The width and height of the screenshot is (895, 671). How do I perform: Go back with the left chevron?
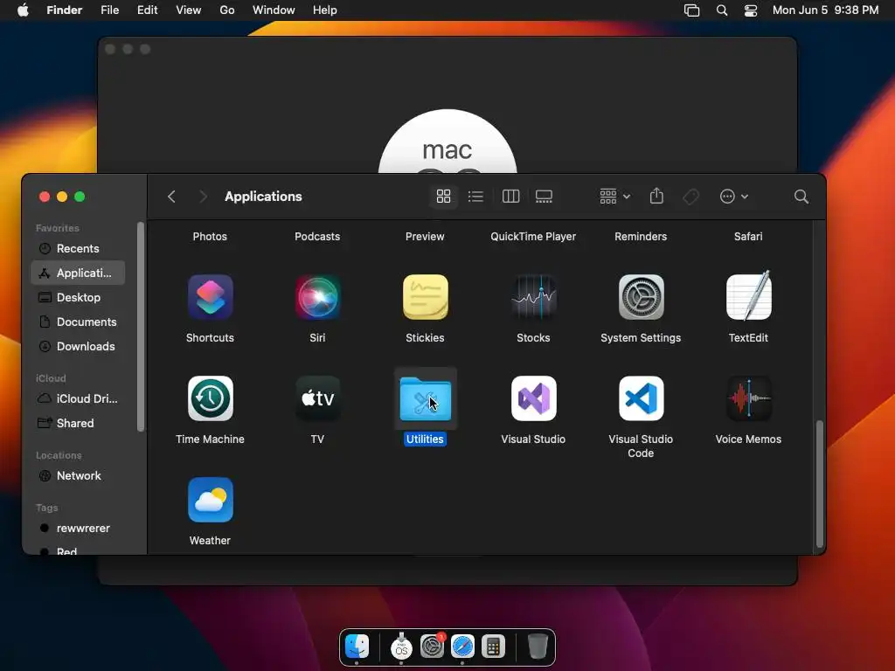pyautogui.click(x=171, y=197)
